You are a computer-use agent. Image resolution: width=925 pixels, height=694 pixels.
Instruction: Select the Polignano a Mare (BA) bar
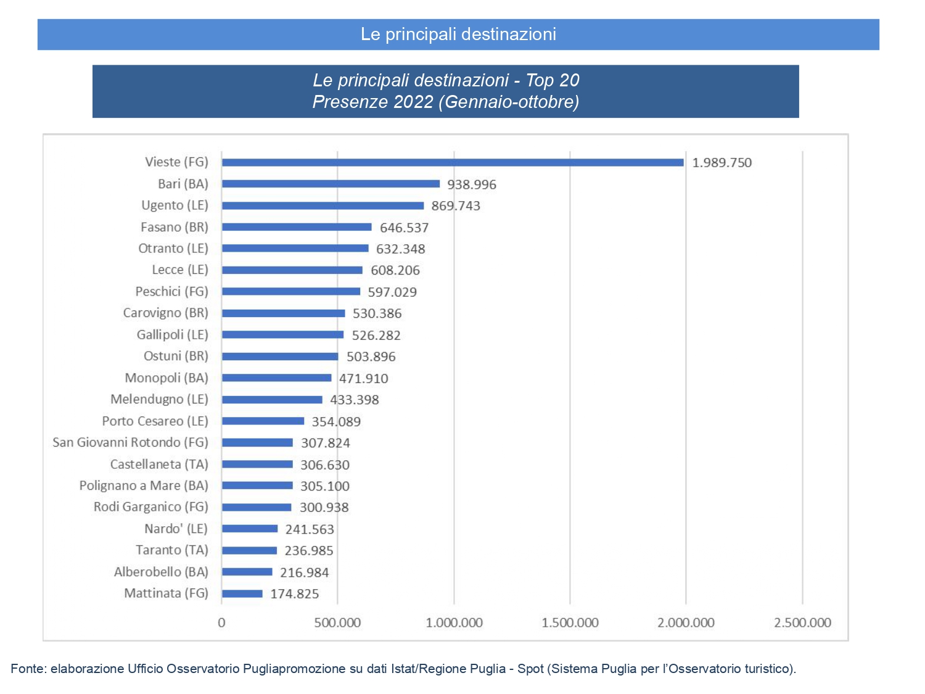[257, 485]
